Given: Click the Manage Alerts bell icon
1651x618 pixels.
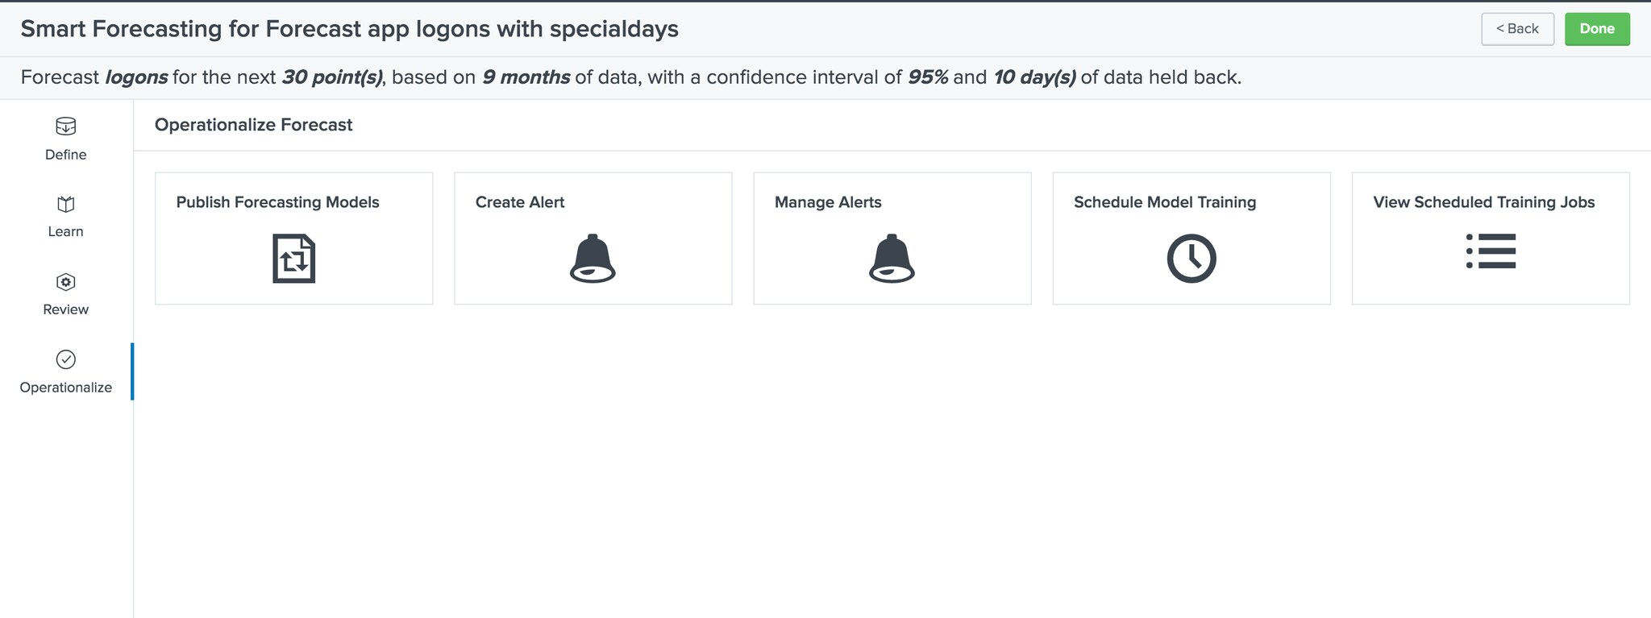Looking at the screenshot, I should click(892, 259).
